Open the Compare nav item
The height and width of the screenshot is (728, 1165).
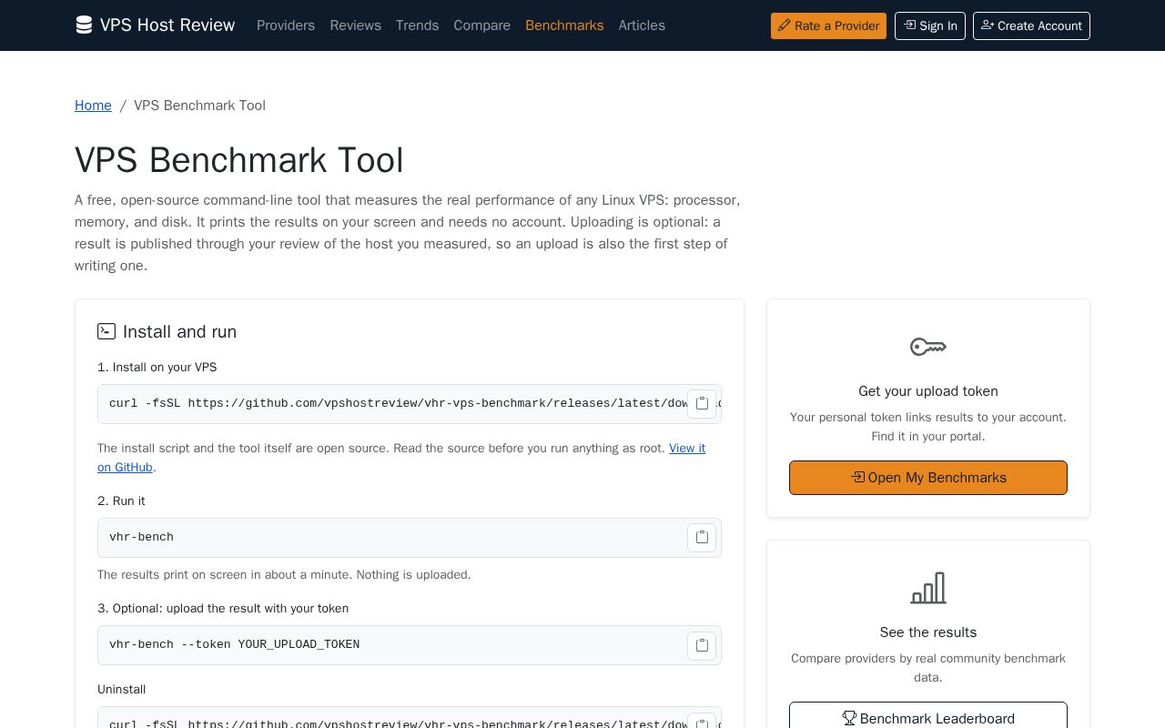(481, 25)
